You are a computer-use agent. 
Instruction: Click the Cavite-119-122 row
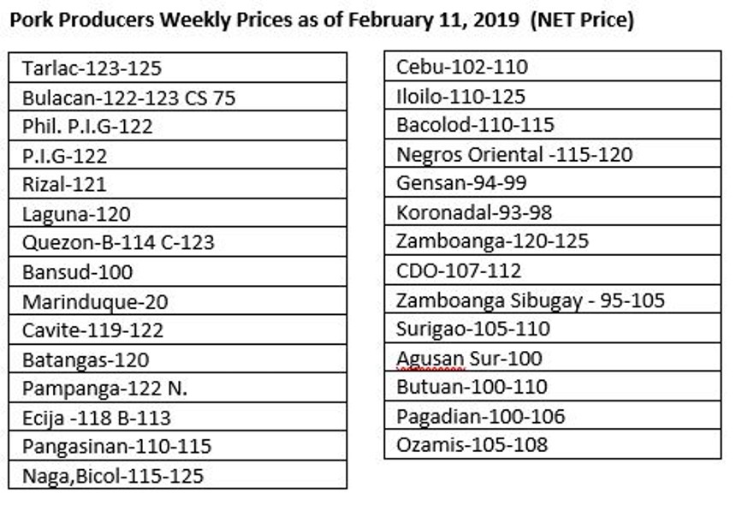(92, 330)
